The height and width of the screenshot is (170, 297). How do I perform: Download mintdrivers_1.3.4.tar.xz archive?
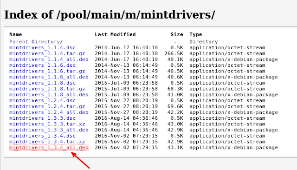[47, 142]
